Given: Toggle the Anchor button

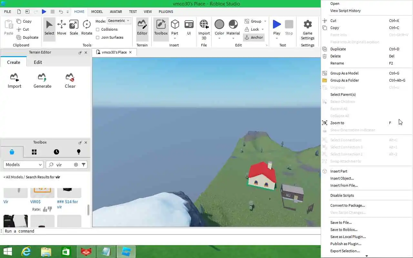Looking at the screenshot, I should pos(254,37).
